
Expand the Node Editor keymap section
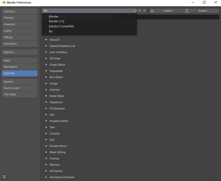[46, 96]
